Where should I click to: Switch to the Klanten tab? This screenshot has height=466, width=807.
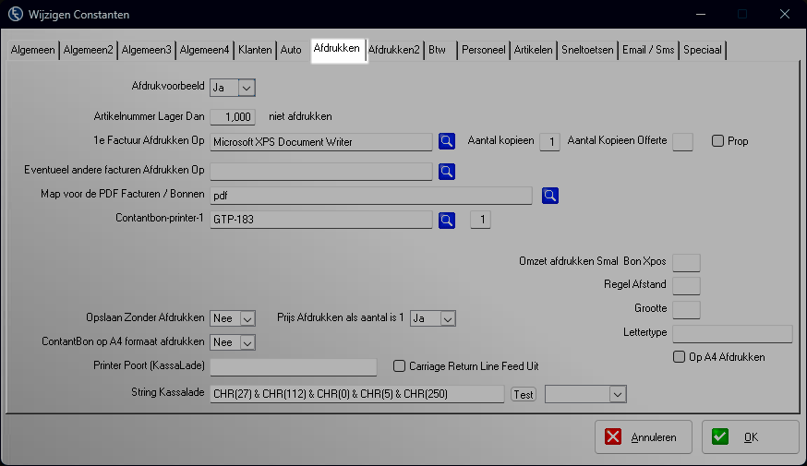(x=255, y=50)
